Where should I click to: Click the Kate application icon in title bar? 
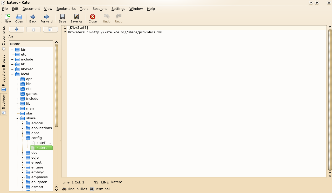3,3
